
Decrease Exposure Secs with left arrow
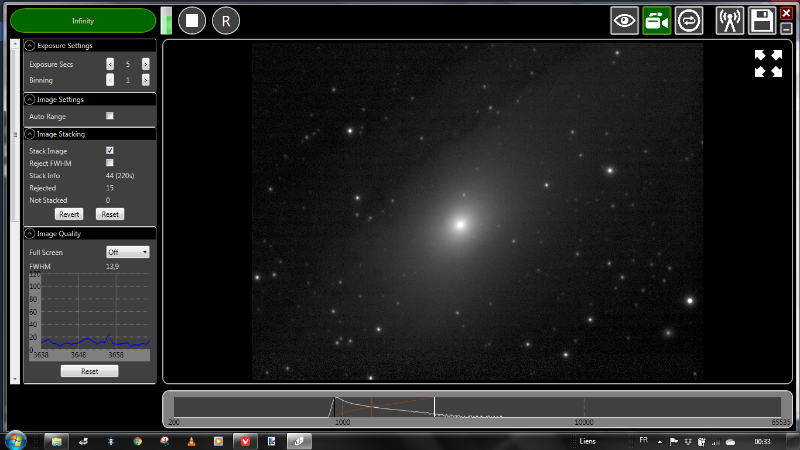[x=110, y=64]
